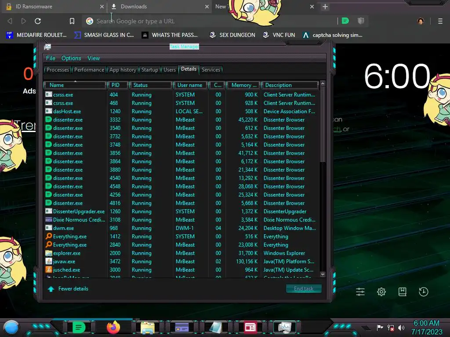Viewport: 450px width, 337px height.
Task: Sort by User name column header
Action: coord(190,85)
